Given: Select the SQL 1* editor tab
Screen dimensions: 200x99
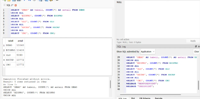Looking at the screenshot, I should point(10,5).
